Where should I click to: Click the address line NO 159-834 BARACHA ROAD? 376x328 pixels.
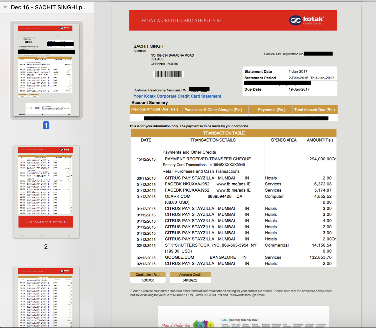point(172,55)
